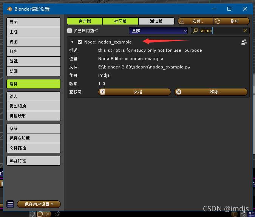Select the 插件 preferences tab
Image resolution: width=255 pixels, height=217 pixels.
point(34,84)
